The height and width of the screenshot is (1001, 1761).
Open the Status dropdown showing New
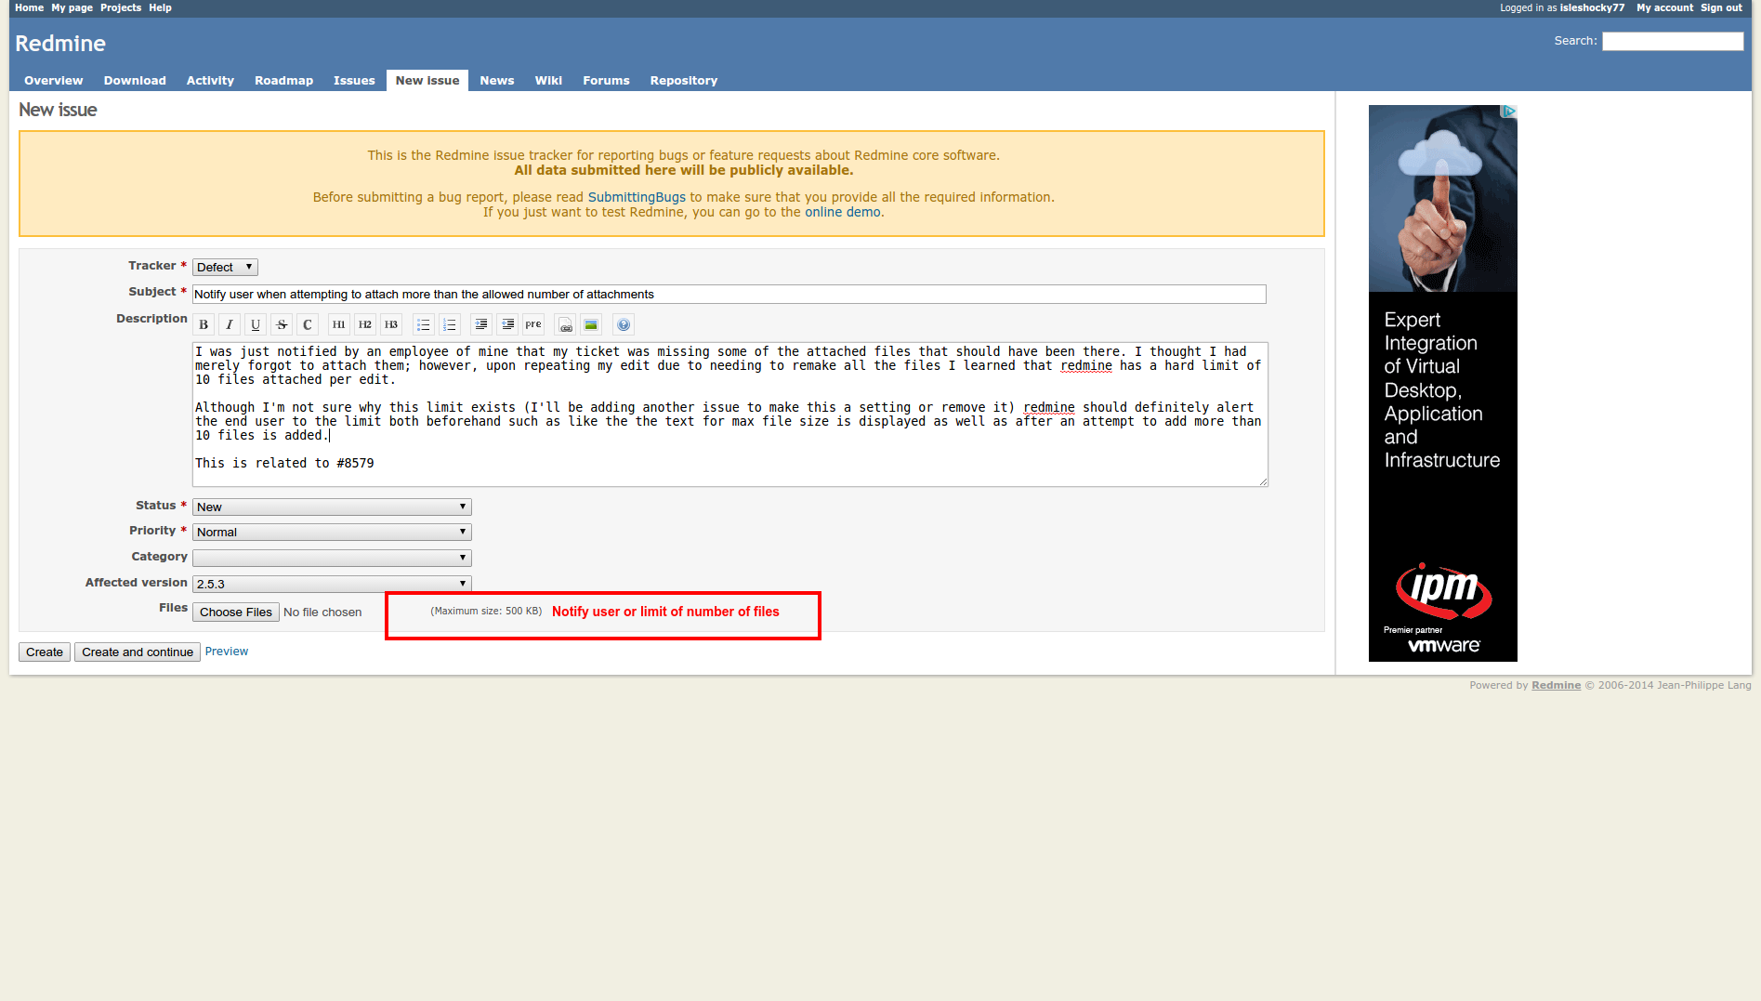(332, 507)
